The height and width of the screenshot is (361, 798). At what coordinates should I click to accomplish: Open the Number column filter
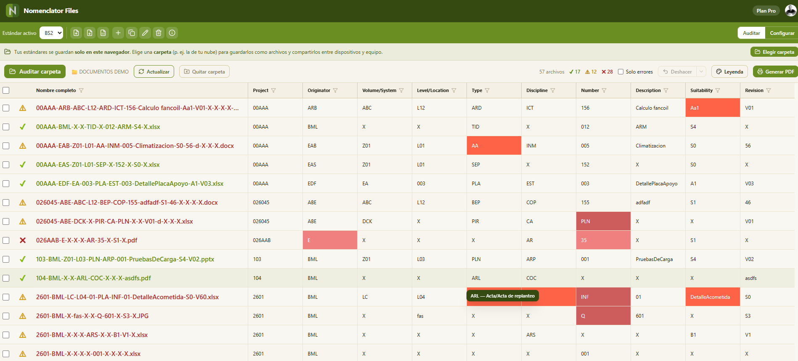[604, 90]
